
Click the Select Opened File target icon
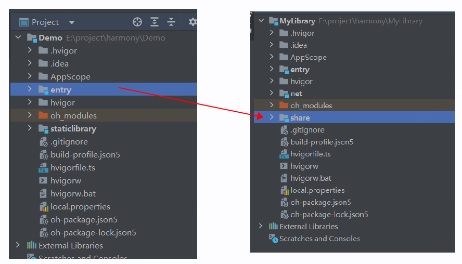point(137,22)
